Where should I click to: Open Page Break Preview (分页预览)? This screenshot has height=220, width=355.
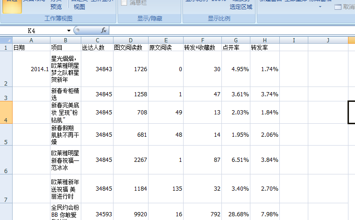[x=56, y=7]
